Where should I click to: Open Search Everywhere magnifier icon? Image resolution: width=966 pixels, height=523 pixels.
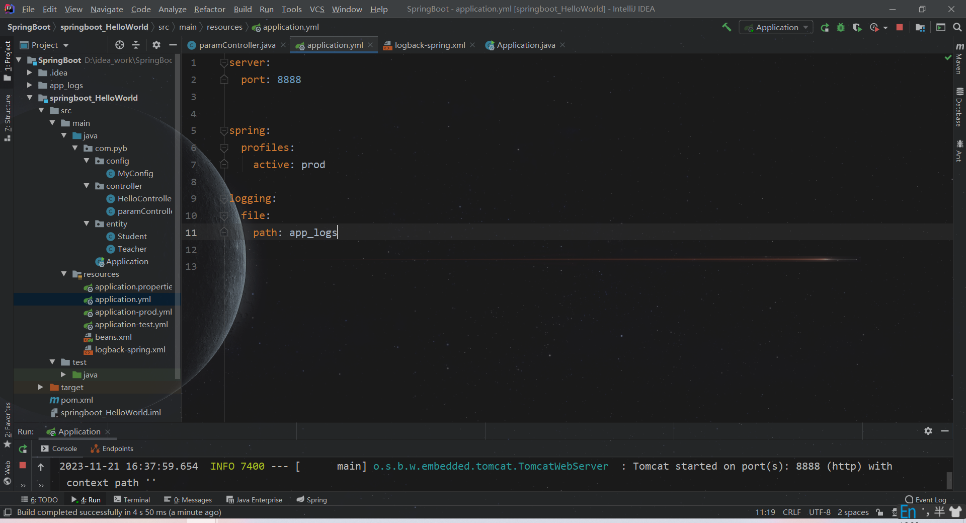coord(957,28)
